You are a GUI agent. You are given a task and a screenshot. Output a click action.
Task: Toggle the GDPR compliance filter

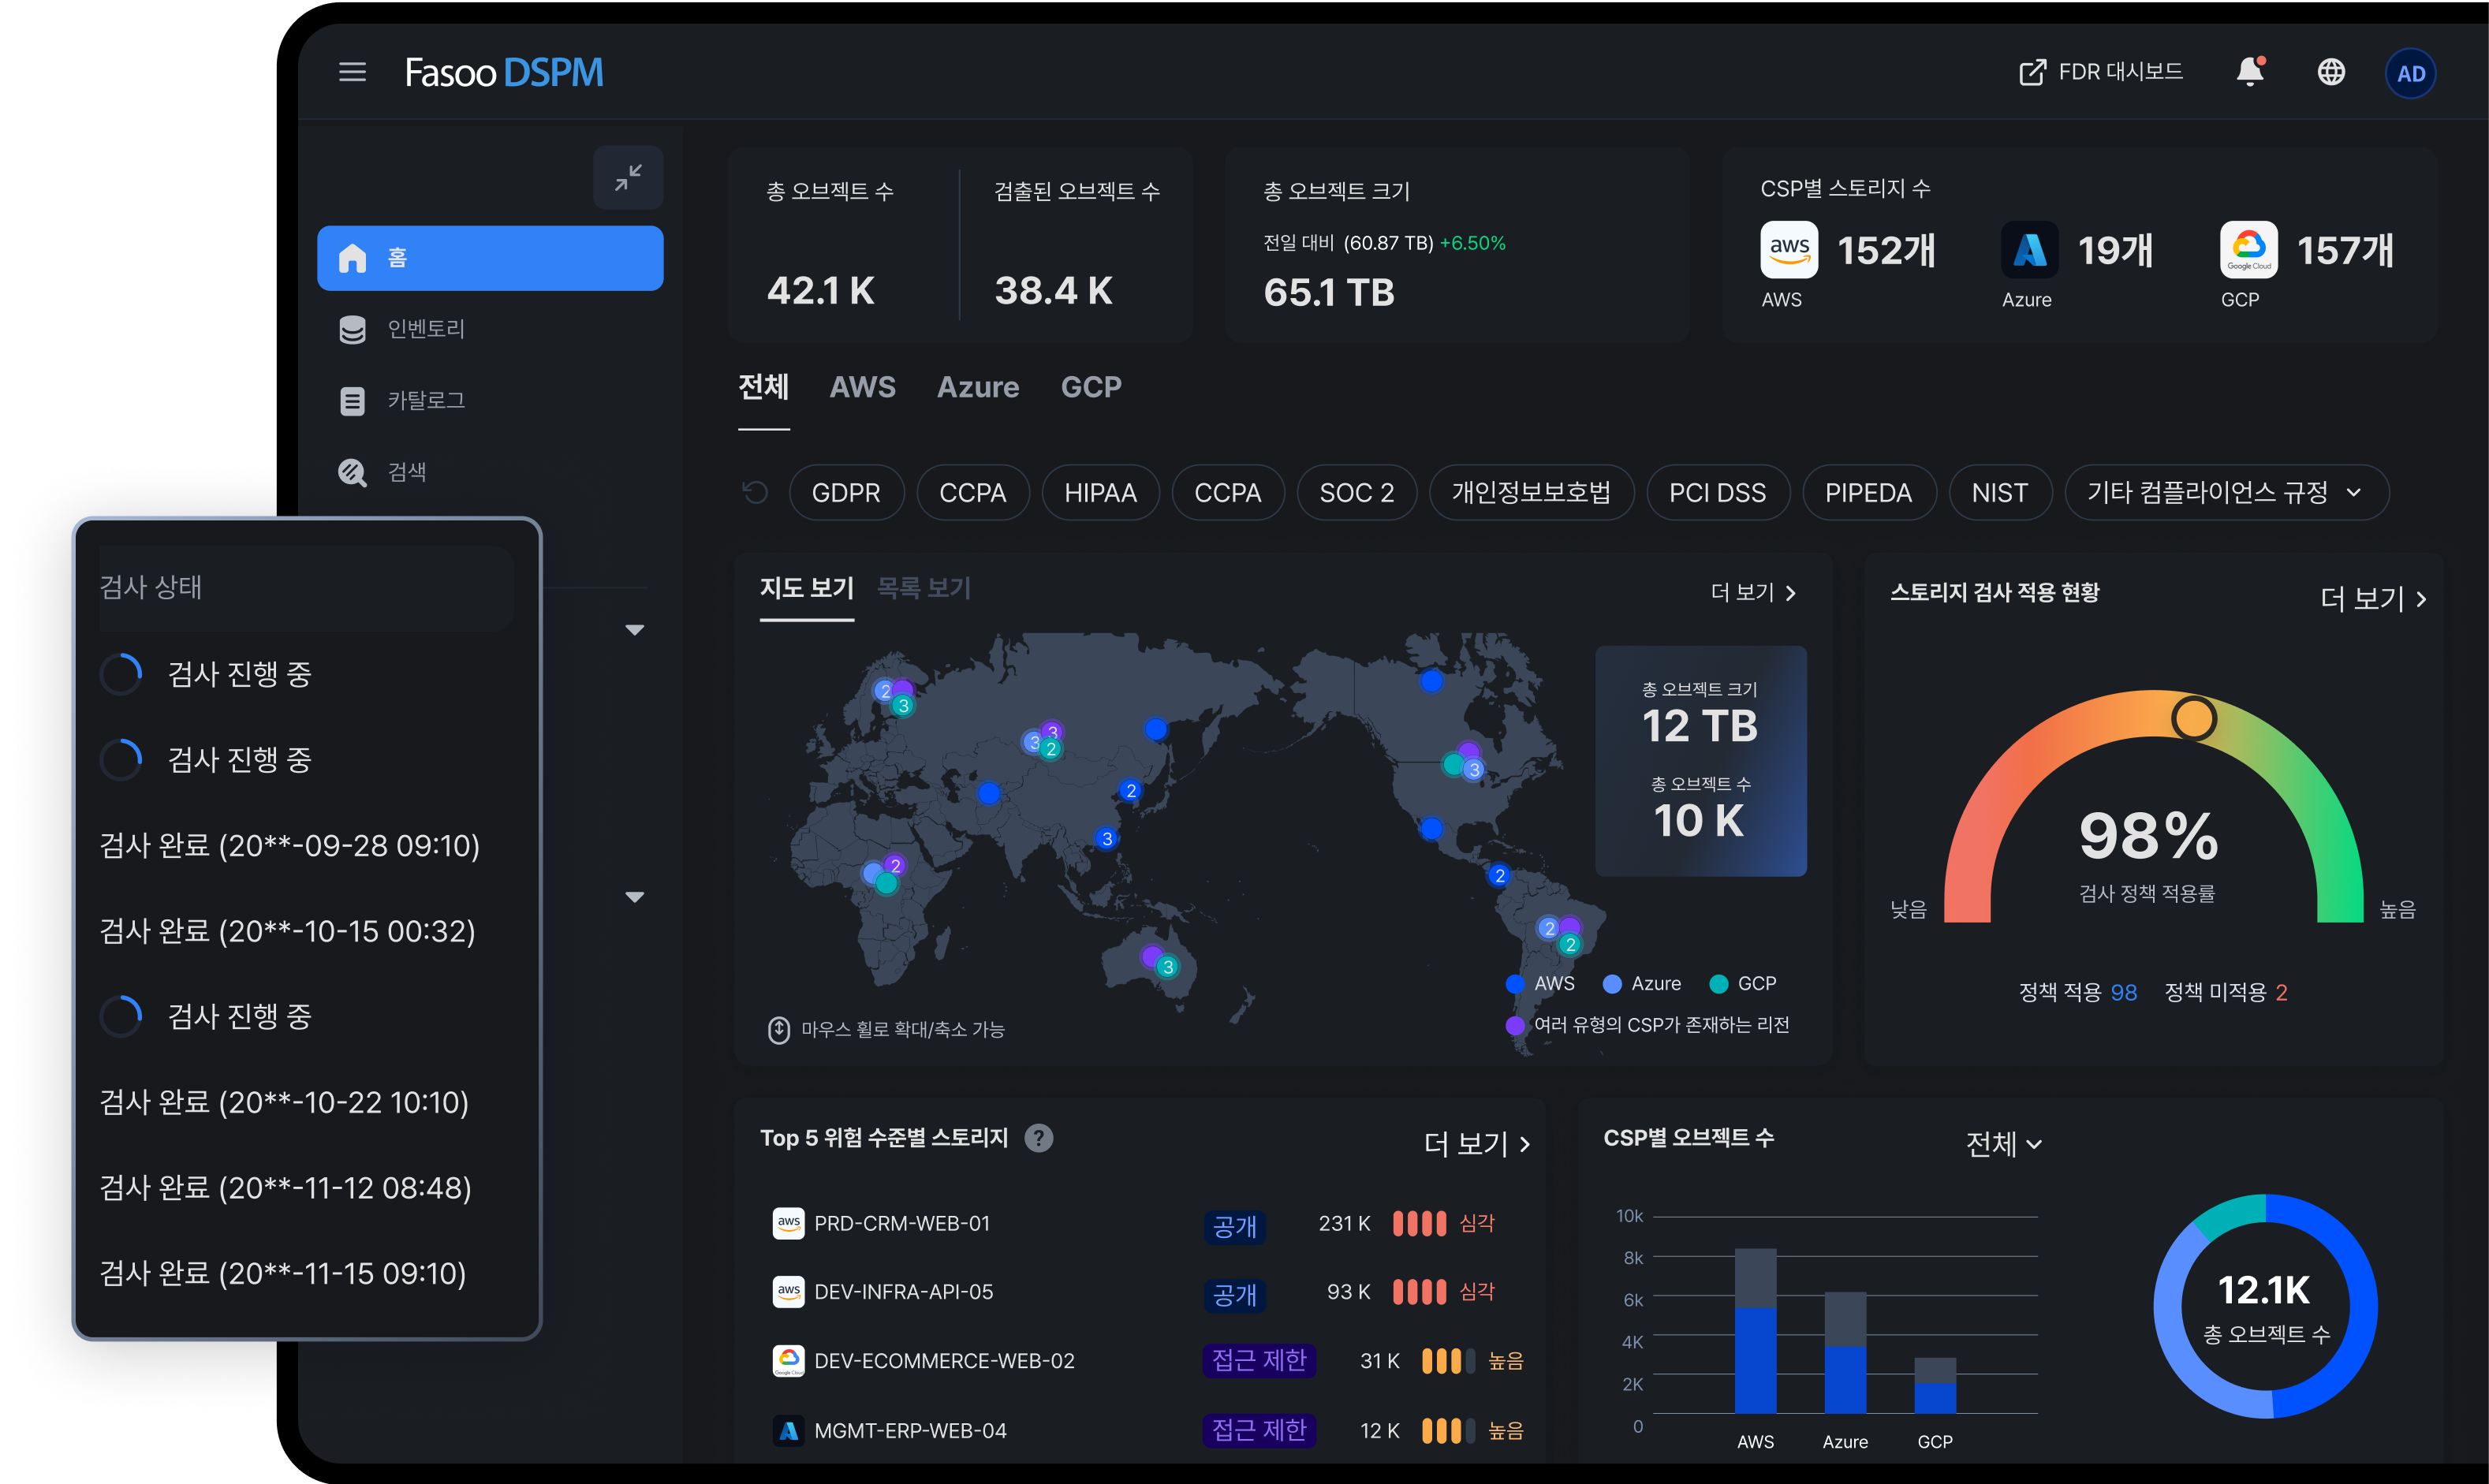846,493
